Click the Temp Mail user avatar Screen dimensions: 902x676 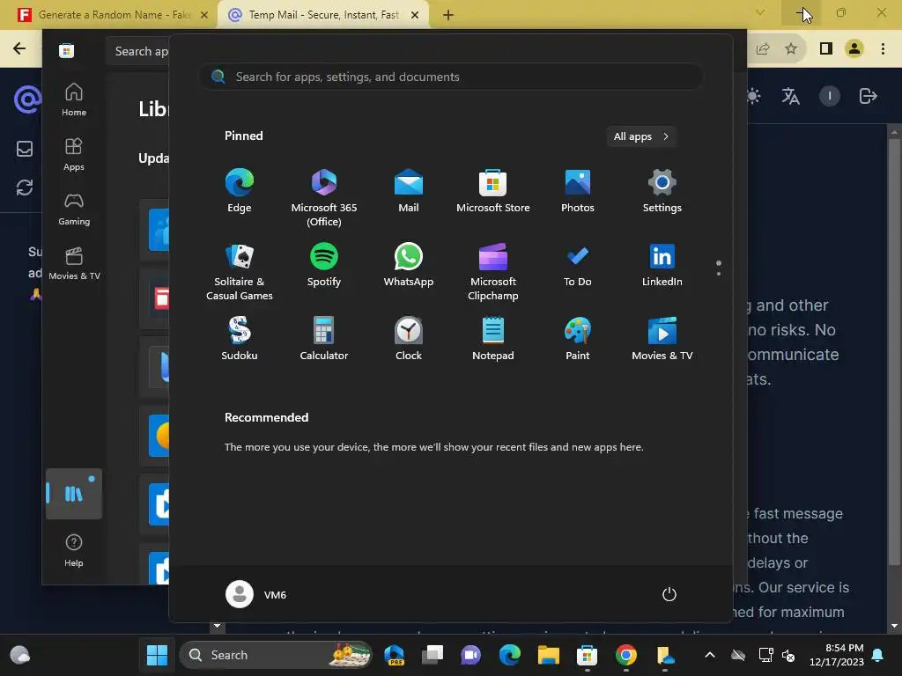830,96
